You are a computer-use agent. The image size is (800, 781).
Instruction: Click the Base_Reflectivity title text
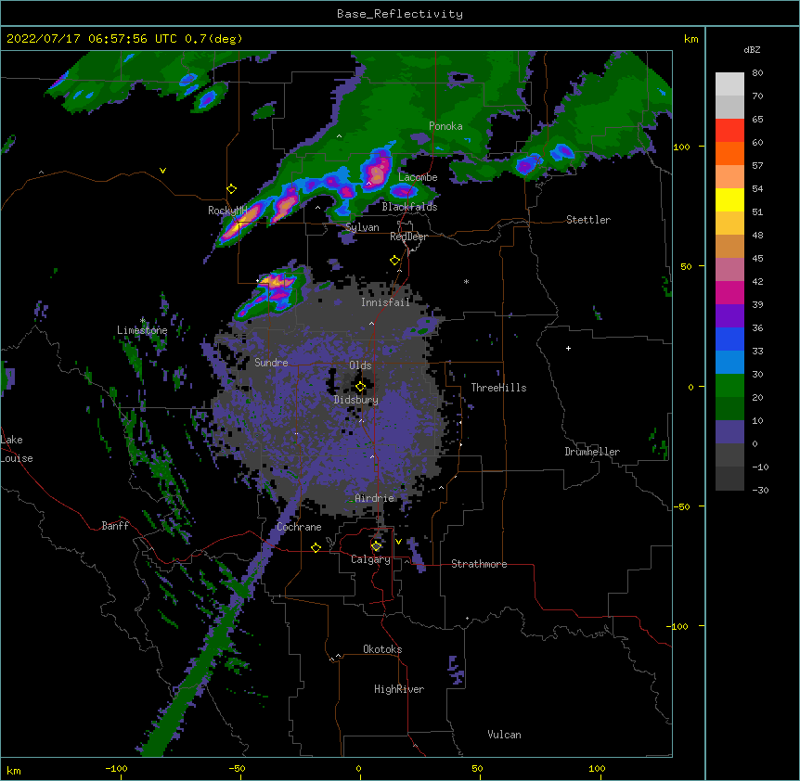click(x=400, y=14)
